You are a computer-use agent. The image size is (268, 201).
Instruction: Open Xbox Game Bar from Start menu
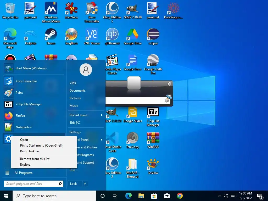point(34,81)
